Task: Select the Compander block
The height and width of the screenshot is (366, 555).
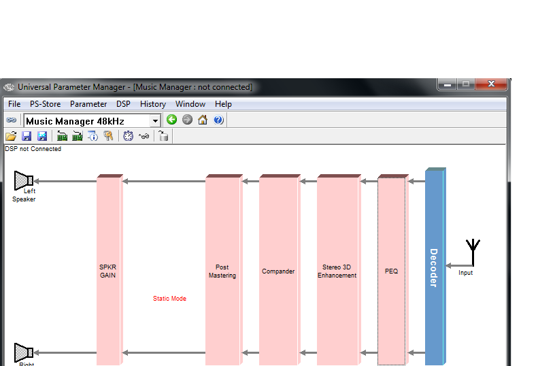Action: [x=280, y=269]
